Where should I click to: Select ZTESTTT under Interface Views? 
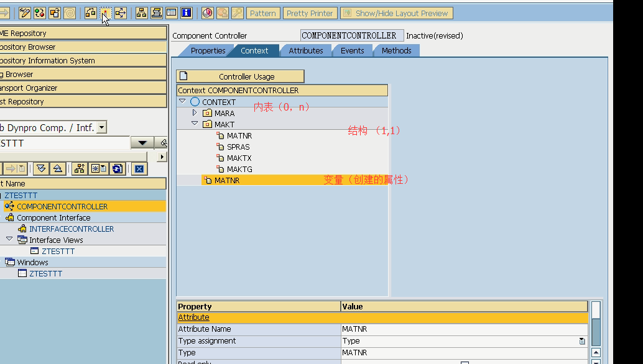point(58,252)
